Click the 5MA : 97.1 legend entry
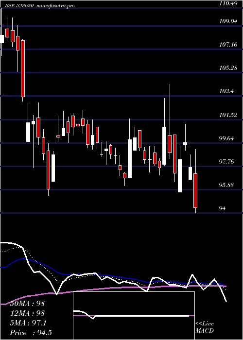This screenshot has height=340, width=243. [x=28, y=323]
